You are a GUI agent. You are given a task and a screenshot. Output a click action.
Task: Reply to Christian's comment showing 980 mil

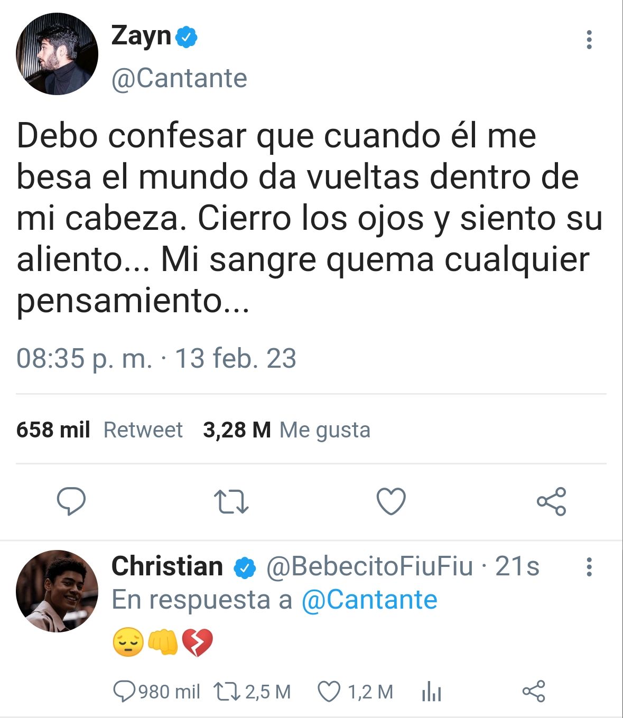pos(157,692)
